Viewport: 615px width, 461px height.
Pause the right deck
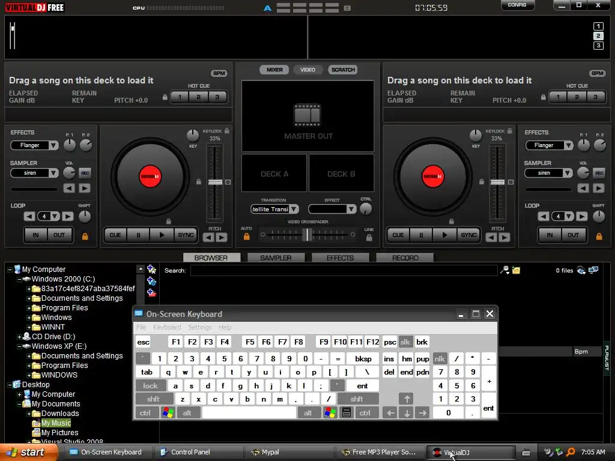pyautogui.click(x=421, y=235)
